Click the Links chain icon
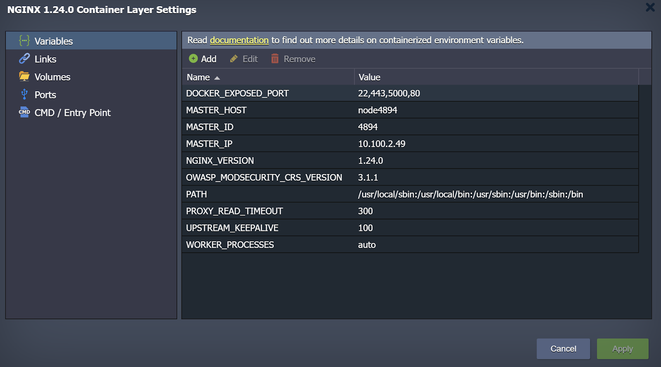 click(24, 59)
